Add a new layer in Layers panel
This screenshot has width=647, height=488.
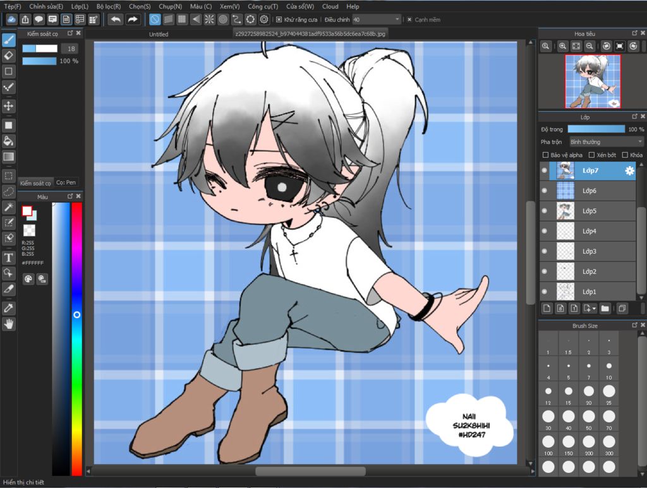tap(547, 308)
